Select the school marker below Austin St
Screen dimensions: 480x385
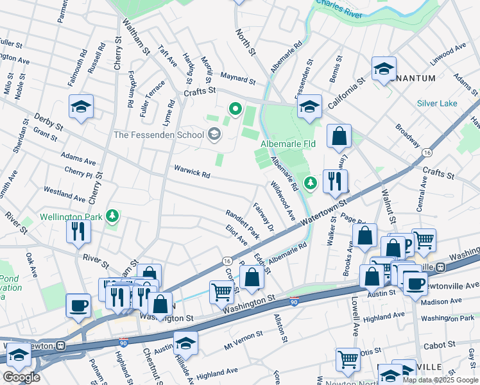point(185,343)
